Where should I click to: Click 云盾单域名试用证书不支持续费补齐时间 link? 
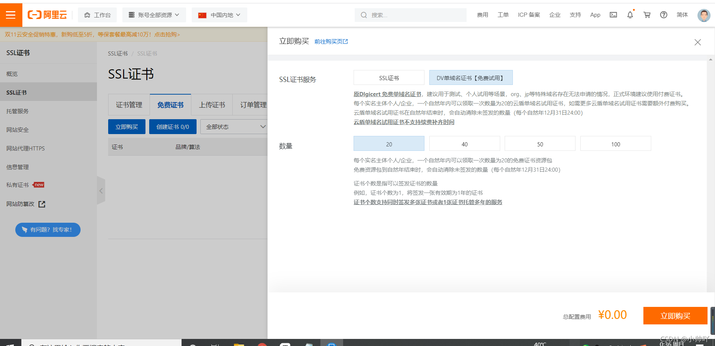404,122
